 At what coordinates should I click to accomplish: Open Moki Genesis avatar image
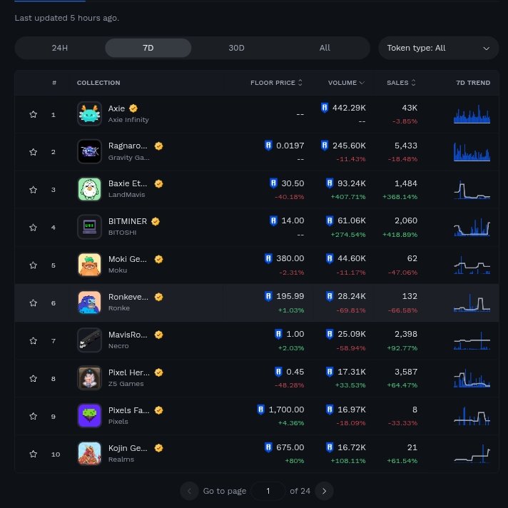click(x=89, y=265)
